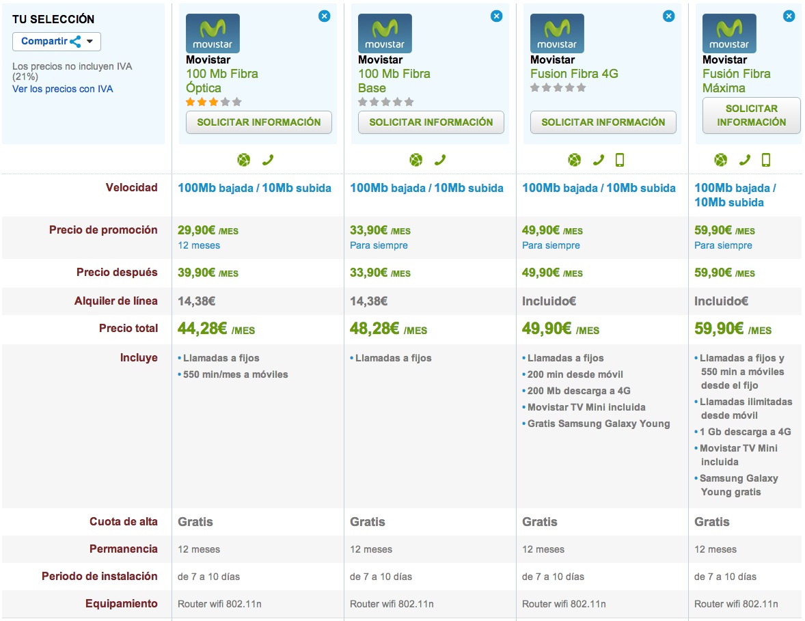Click phone icon under Fusión Fibra Máxima

(x=745, y=160)
